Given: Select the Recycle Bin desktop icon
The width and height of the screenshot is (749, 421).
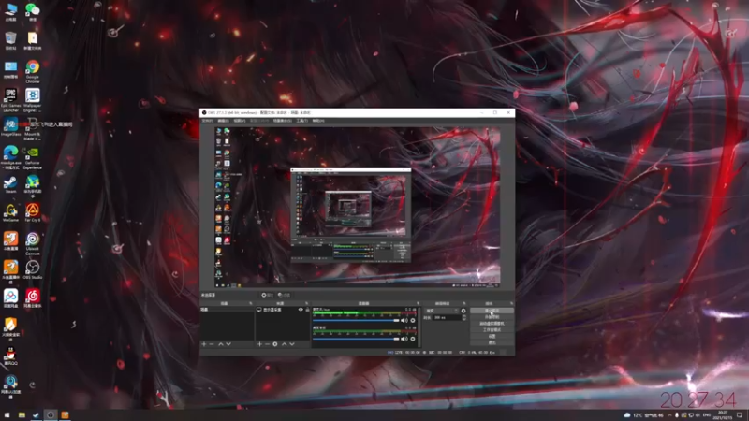Looking at the screenshot, I should click(10, 40).
